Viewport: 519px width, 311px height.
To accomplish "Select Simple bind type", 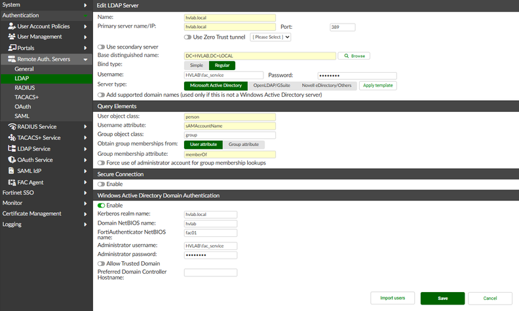I will (x=197, y=65).
